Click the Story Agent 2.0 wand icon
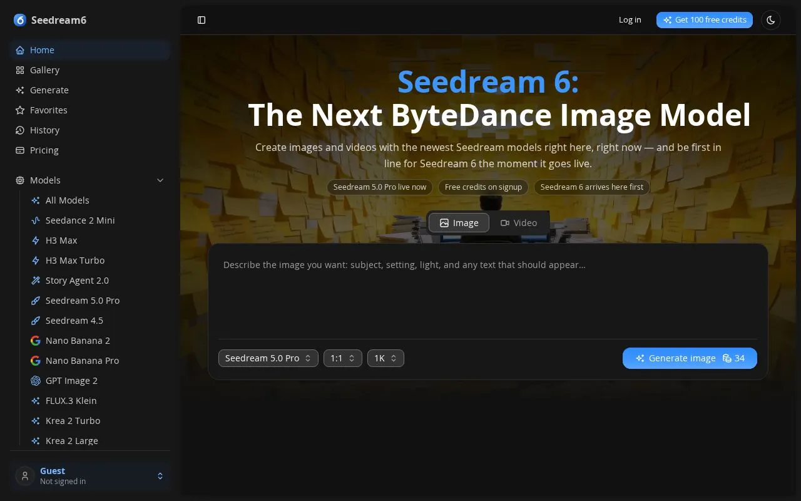This screenshot has height=501, width=801. point(36,281)
